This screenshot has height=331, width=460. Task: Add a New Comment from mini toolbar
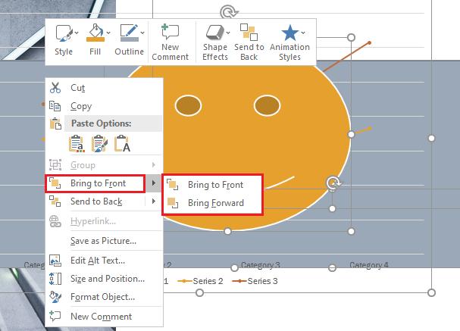(x=171, y=42)
